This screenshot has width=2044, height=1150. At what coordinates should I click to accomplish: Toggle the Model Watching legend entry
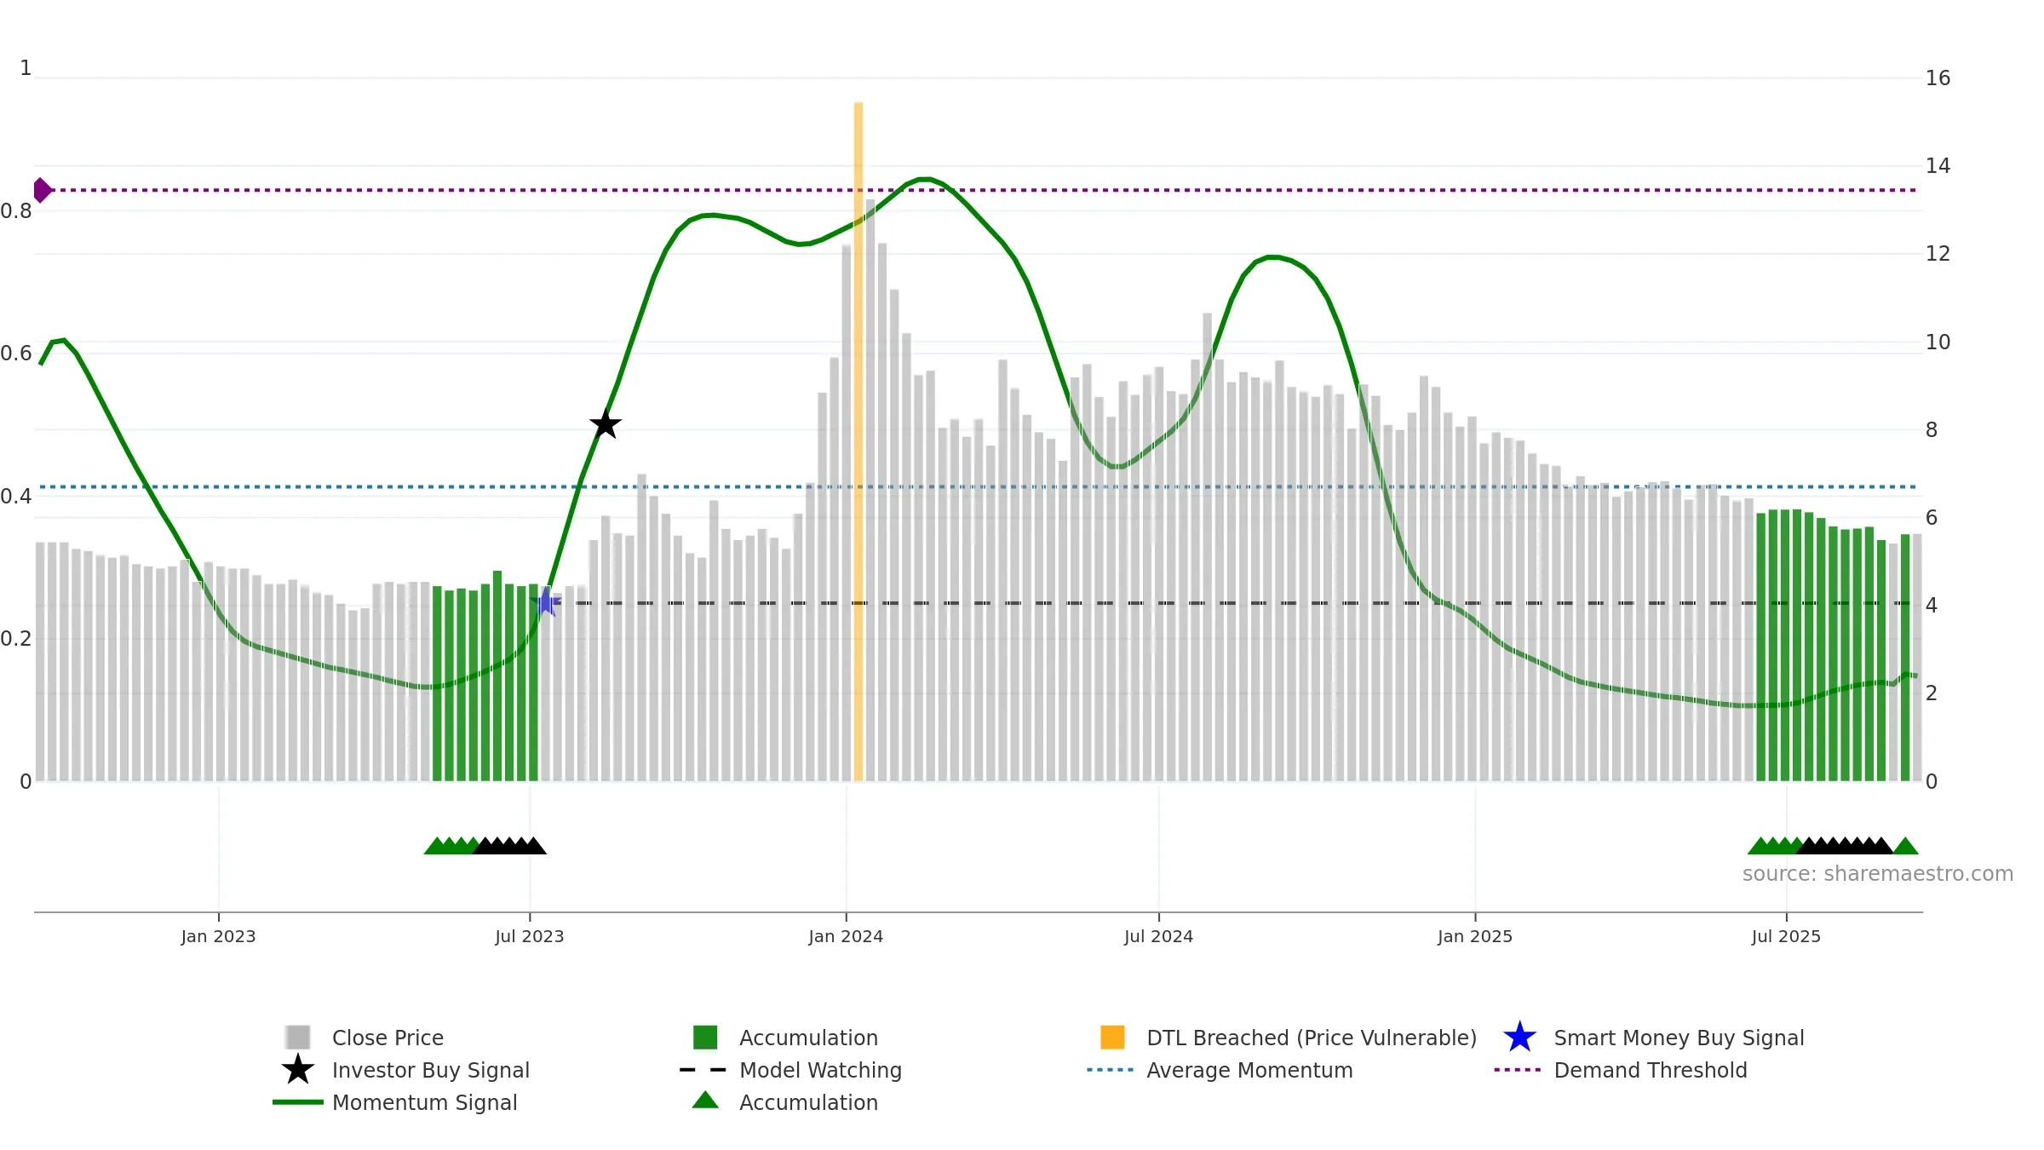click(790, 1070)
